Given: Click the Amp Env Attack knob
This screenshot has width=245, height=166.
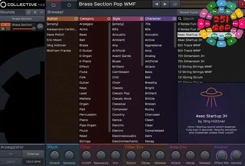Looking at the screenshot, I should pos(176,155).
